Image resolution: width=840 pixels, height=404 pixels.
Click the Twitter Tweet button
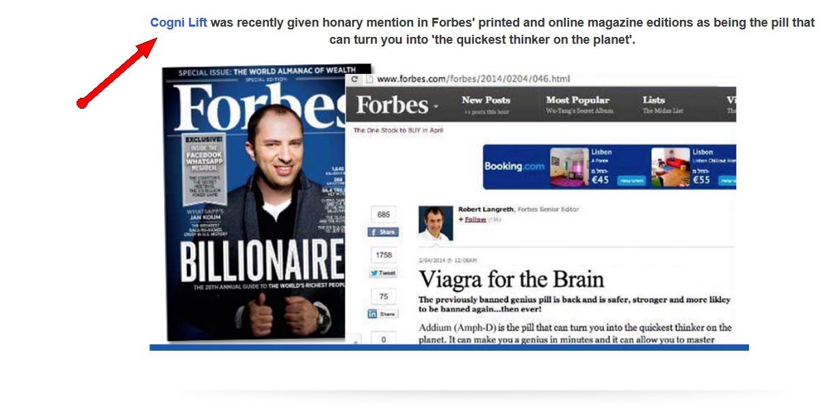coord(383,273)
